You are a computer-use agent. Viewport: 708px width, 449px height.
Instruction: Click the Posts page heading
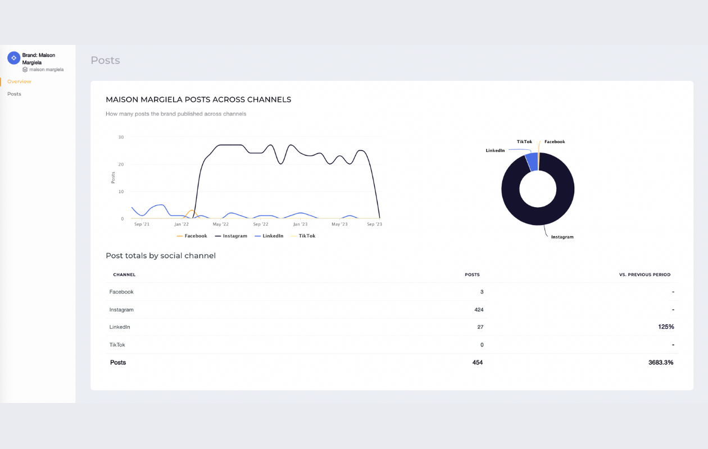pyautogui.click(x=105, y=60)
